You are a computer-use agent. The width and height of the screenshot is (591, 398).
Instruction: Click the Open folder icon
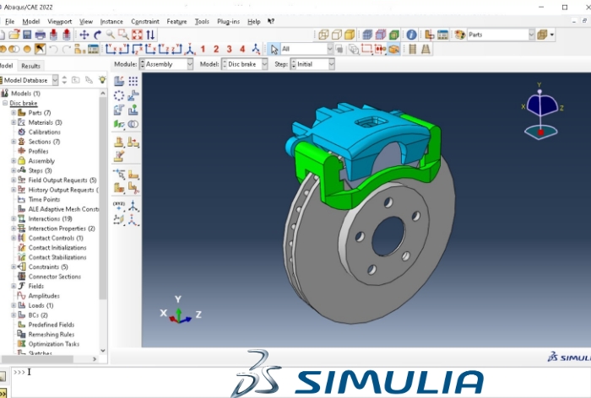point(14,35)
